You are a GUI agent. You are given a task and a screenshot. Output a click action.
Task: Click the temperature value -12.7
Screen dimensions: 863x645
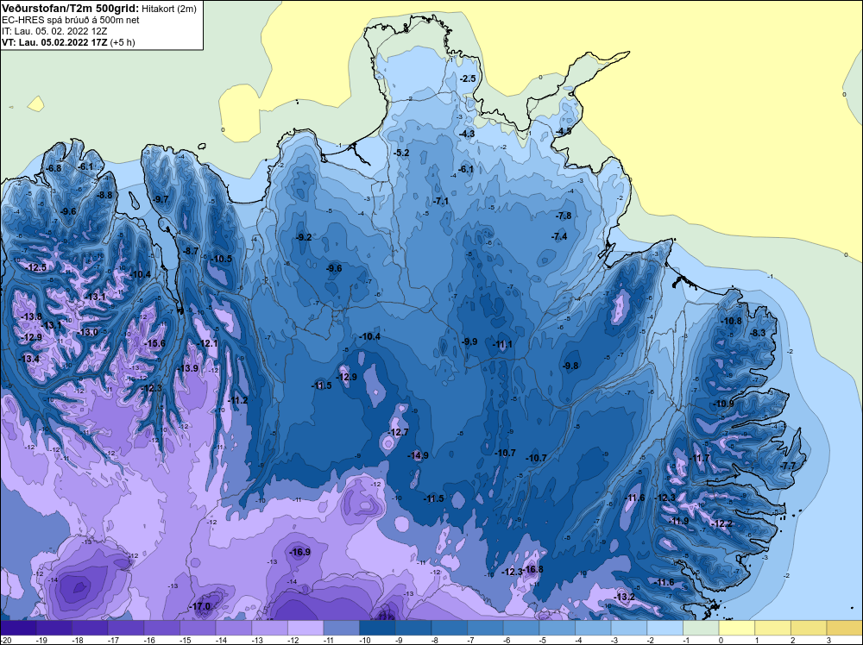399,432
